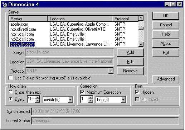Increase the Maximum Correction value with up arrow

pos(91,98)
